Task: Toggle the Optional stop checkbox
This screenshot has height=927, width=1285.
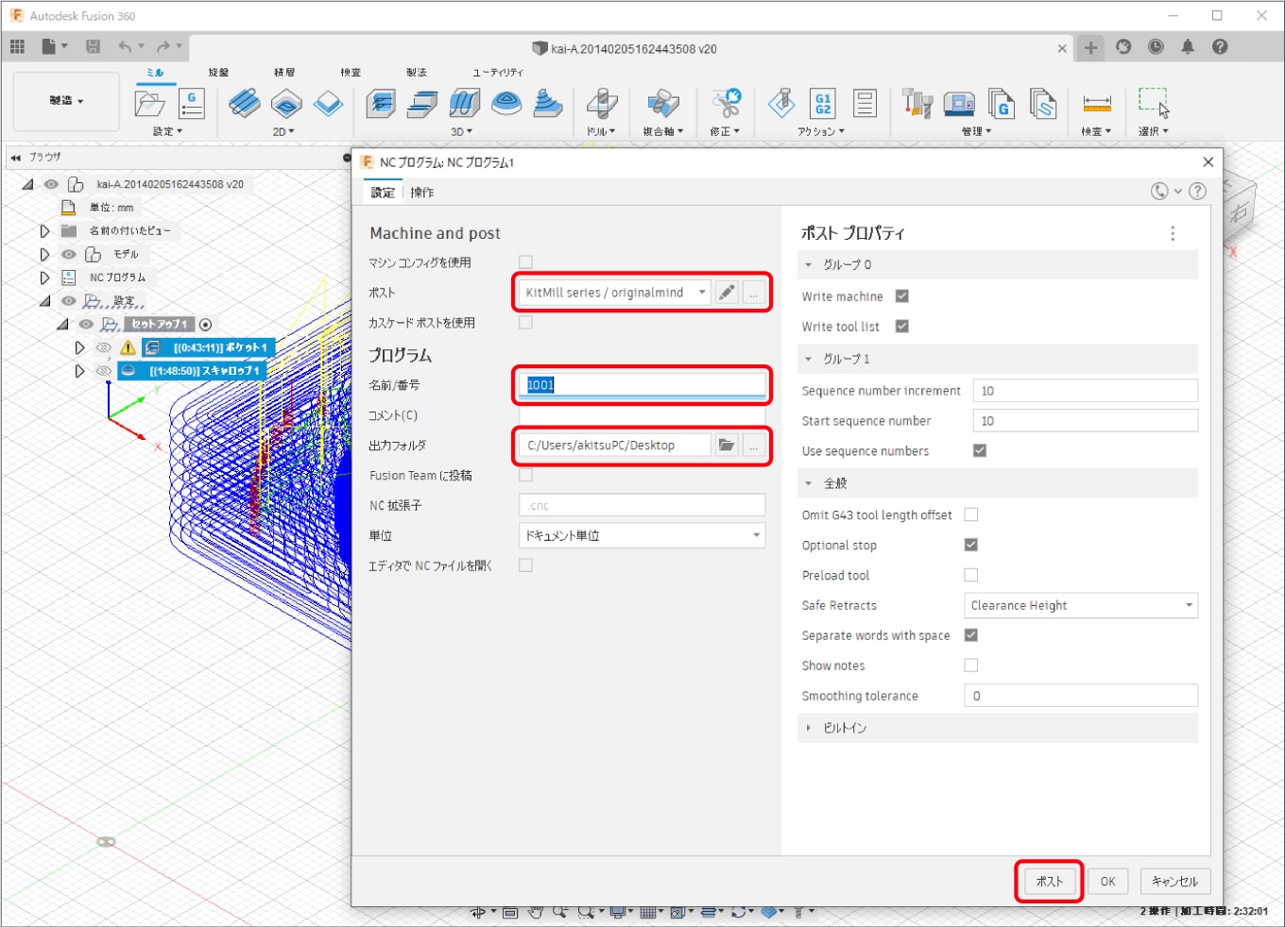Action: pos(970,545)
